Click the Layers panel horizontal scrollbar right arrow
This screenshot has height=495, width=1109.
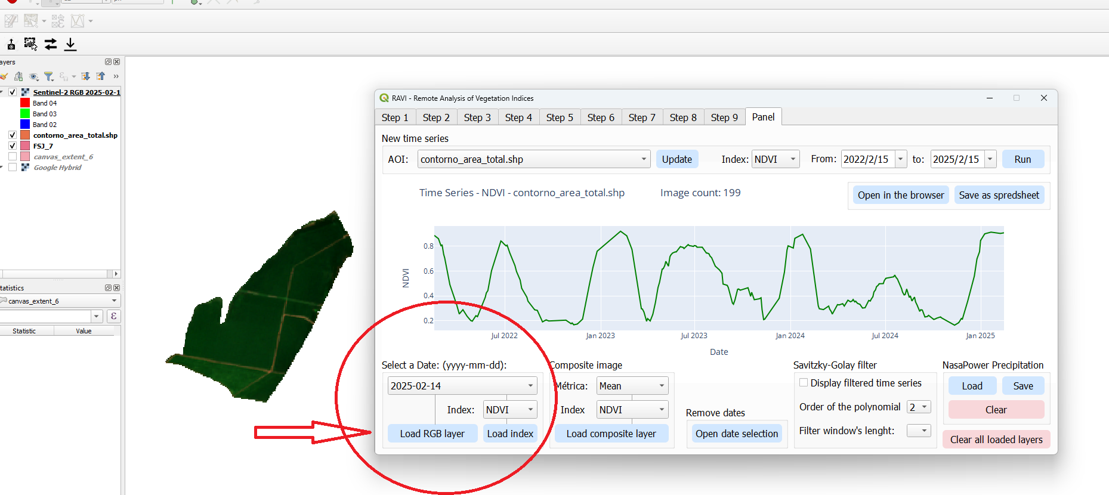(x=116, y=274)
